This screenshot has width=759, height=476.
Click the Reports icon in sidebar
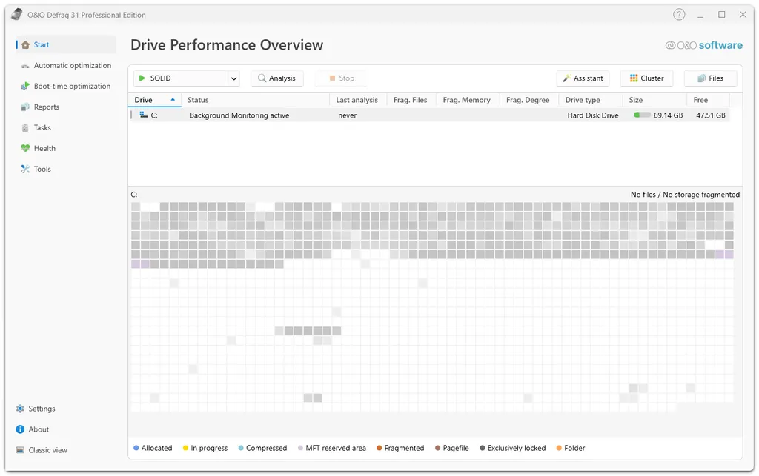point(25,107)
